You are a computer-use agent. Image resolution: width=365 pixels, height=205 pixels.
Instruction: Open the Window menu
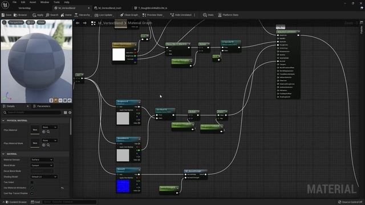point(44,2)
